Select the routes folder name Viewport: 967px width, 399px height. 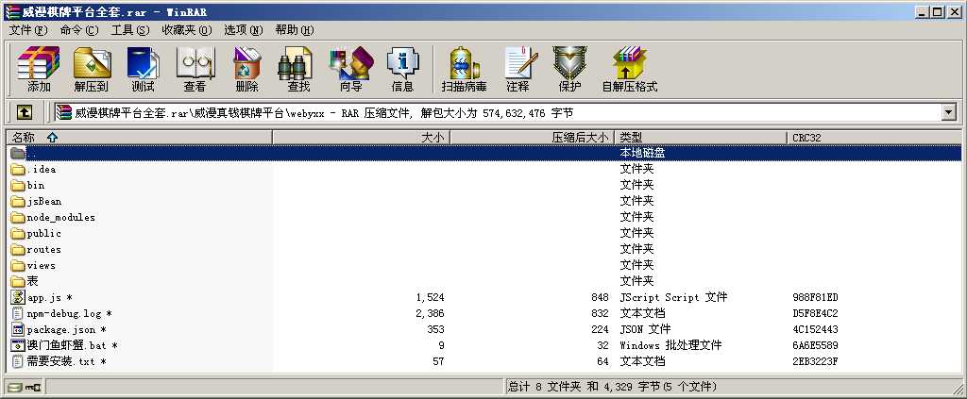(43, 249)
